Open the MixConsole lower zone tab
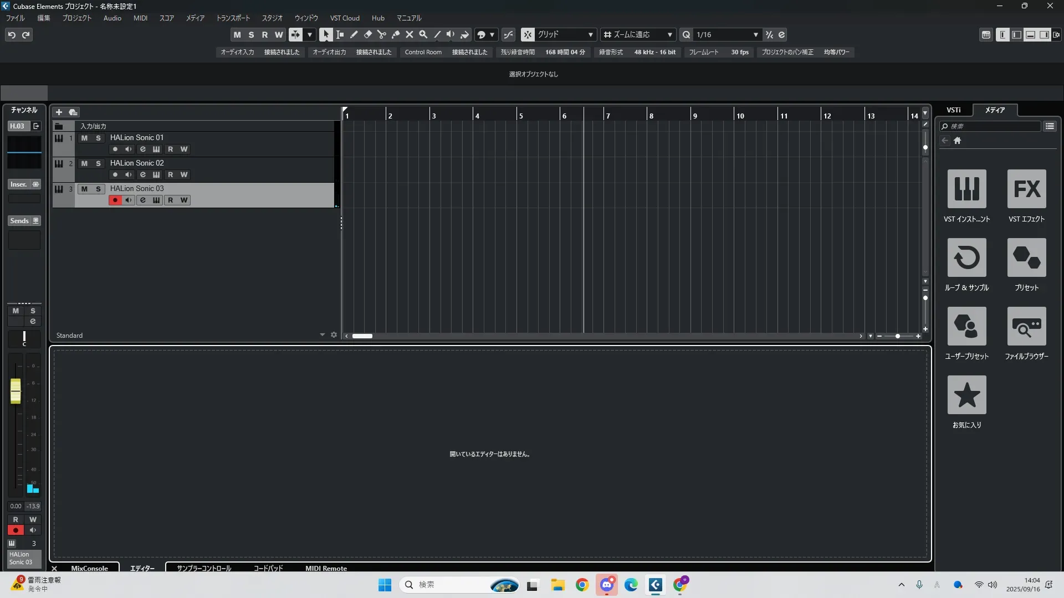Screen dimensions: 1064x598 point(89,568)
